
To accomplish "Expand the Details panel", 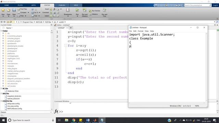I will [51, 112].
